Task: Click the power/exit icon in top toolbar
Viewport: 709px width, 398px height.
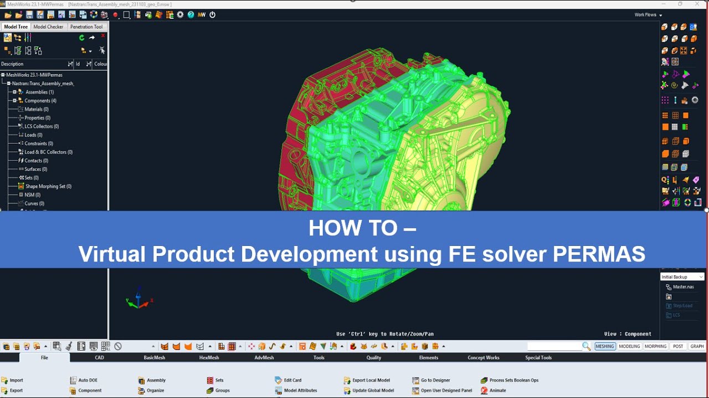Action: 212,15
